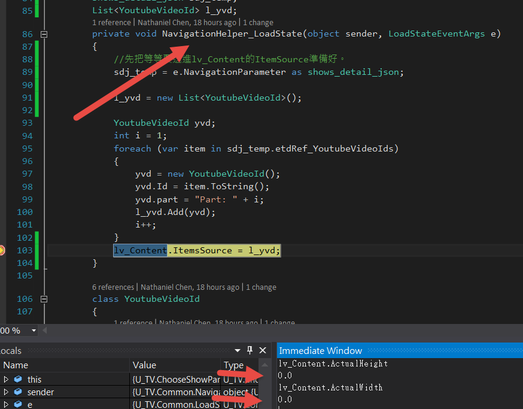Pin the Locals panel with the pushpin icon

(x=250, y=350)
